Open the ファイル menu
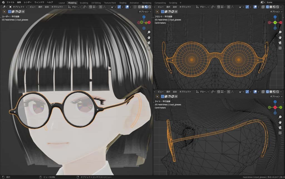285x179 pixels. tap(10, 2)
